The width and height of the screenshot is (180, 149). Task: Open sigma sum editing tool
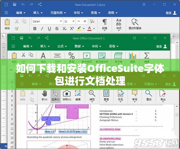coord(147,58)
